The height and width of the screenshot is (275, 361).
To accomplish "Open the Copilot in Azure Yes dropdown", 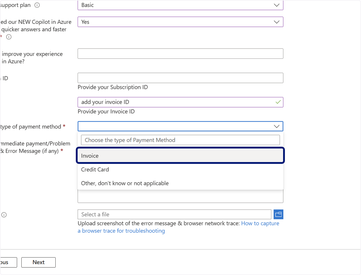I will pyautogui.click(x=180, y=22).
